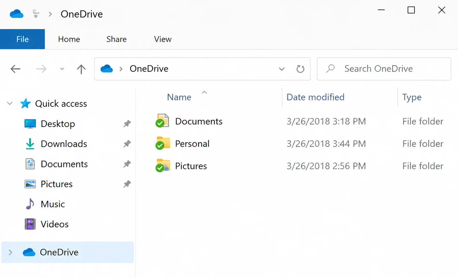Go forward using the forward arrow

(41, 69)
